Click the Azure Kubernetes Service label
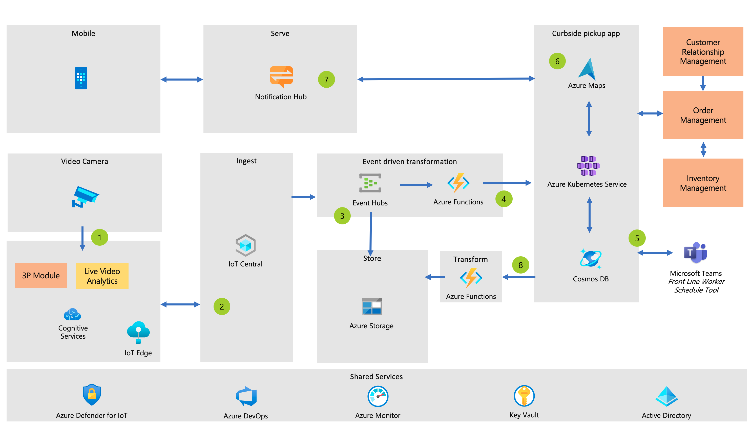 (x=587, y=184)
